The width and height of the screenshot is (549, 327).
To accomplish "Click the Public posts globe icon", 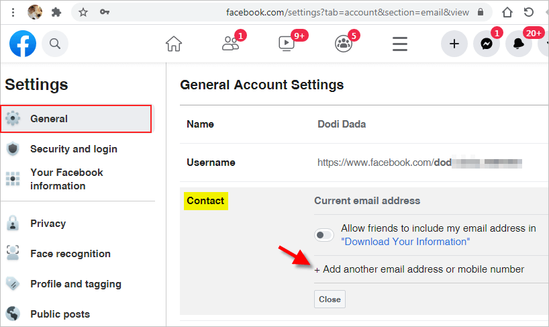I will tap(13, 314).
